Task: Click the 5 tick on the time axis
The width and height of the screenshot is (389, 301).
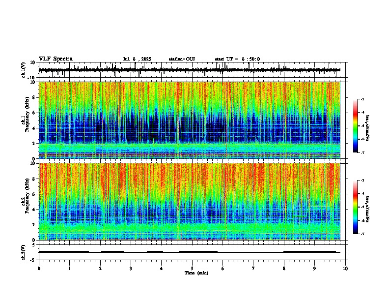Action: coord(192,269)
